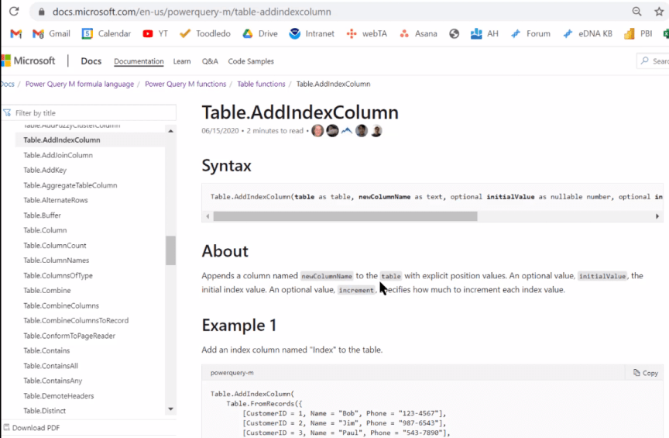Open the Calendar bookmark
The height and width of the screenshot is (438, 669).
(106, 34)
